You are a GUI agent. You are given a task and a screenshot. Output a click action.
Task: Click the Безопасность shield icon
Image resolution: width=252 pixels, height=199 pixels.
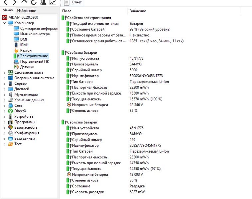tap(11, 127)
